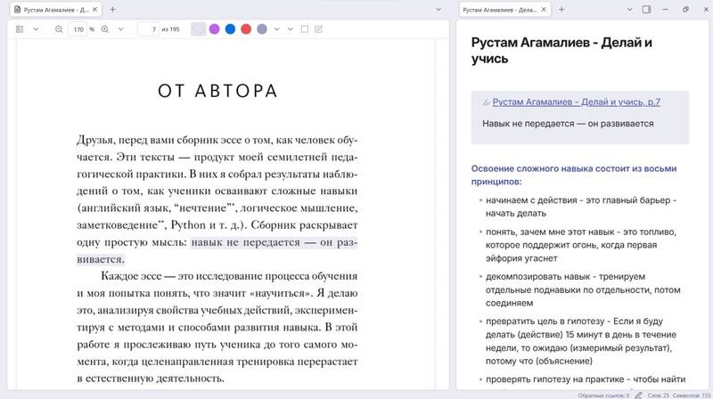Screen dimensions: 713x399
Task: Expand highlight colors dropdown after last swatch
Action: tap(276, 29)
